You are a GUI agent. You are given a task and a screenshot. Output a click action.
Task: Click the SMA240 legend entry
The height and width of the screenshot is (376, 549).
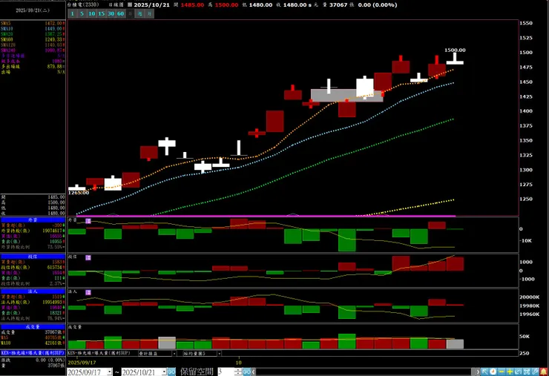[32, 50]
